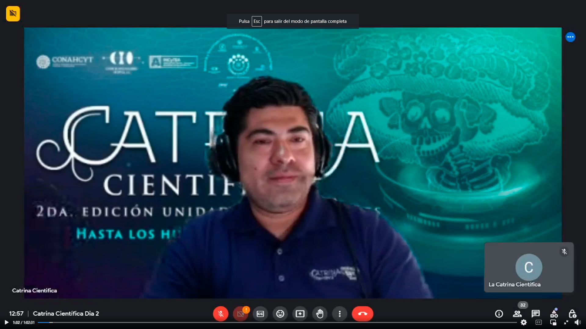Toggle closed captions in meeting toolbar
The width and height of the screenshot is (586, 329).
(260, 314)
